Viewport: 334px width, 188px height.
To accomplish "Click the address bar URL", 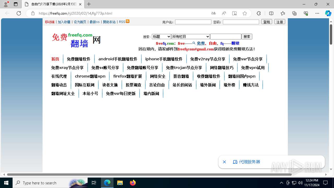I will 75,13.
